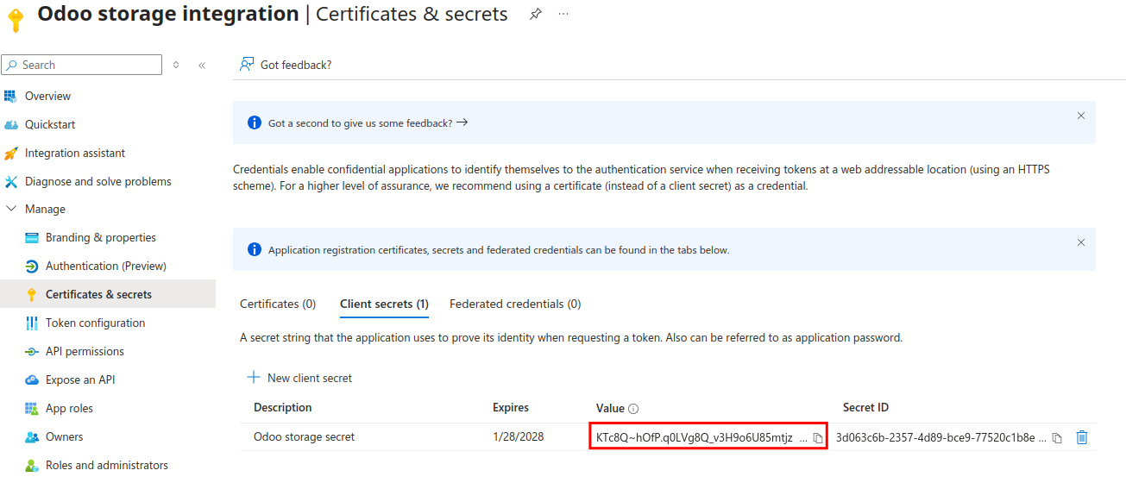
Task: Click the Token configuration icon
Action: pos(32,323)
